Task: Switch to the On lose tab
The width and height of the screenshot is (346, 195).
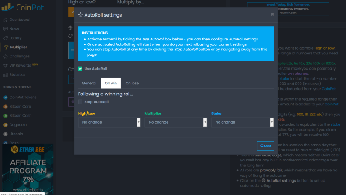Action: [x=132, y=83]
